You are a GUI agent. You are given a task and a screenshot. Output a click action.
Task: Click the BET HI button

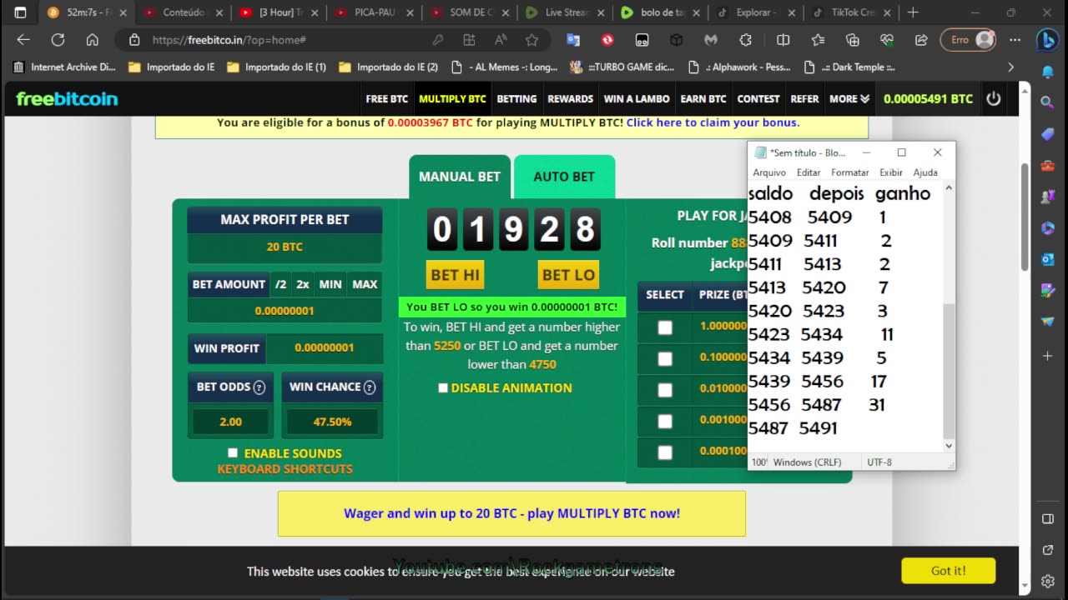[456, 275]
